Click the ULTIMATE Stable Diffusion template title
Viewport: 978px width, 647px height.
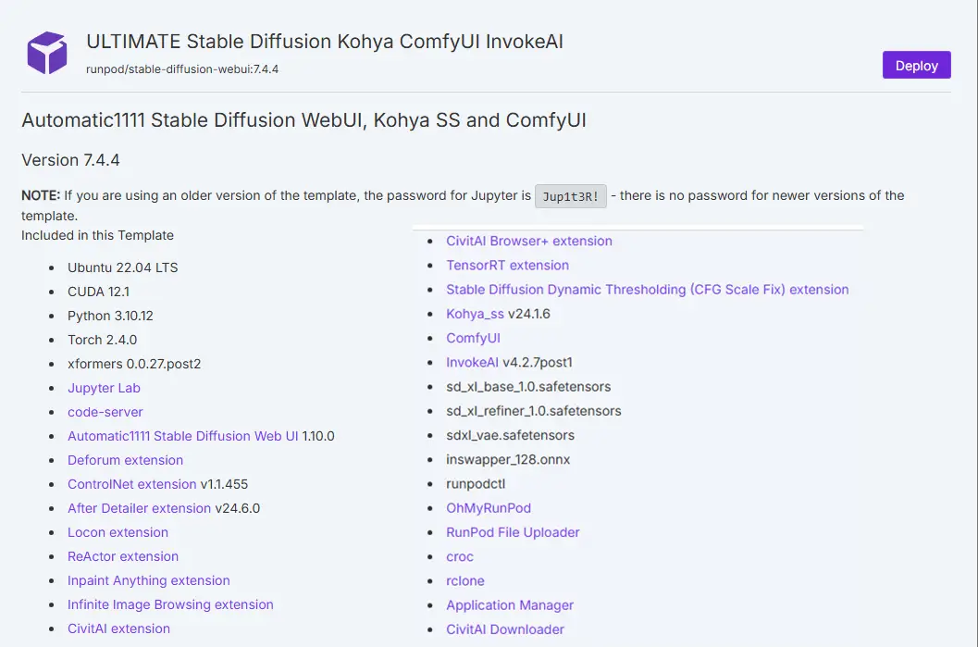(325, 42)
